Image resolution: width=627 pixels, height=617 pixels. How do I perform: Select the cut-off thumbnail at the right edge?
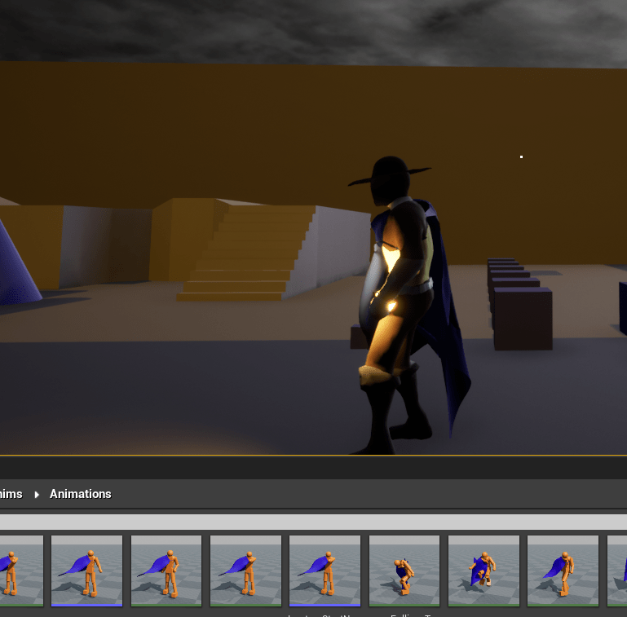tap(618, 571)
